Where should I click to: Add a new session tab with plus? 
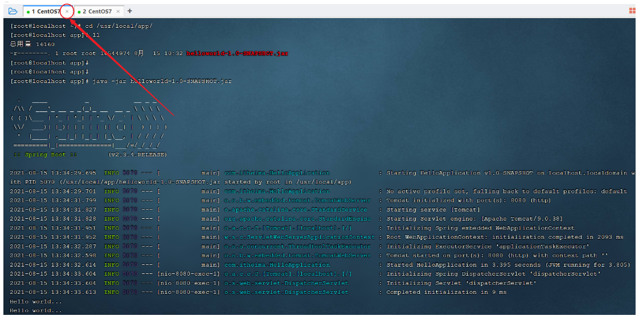130,11
